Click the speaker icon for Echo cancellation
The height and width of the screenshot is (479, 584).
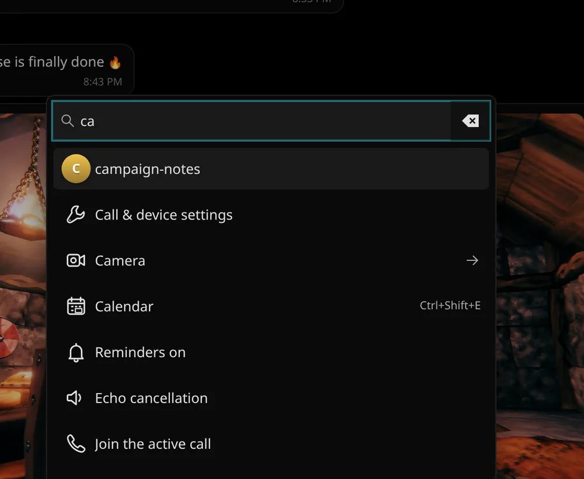(74, 398)
